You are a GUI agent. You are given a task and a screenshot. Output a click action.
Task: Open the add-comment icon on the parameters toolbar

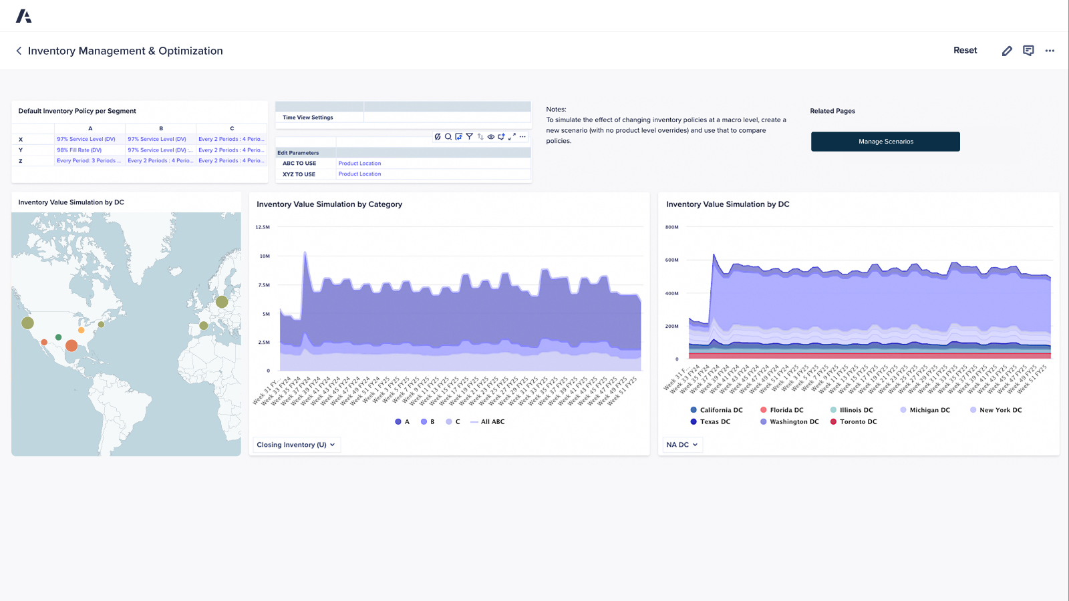(x=502, y=137)
